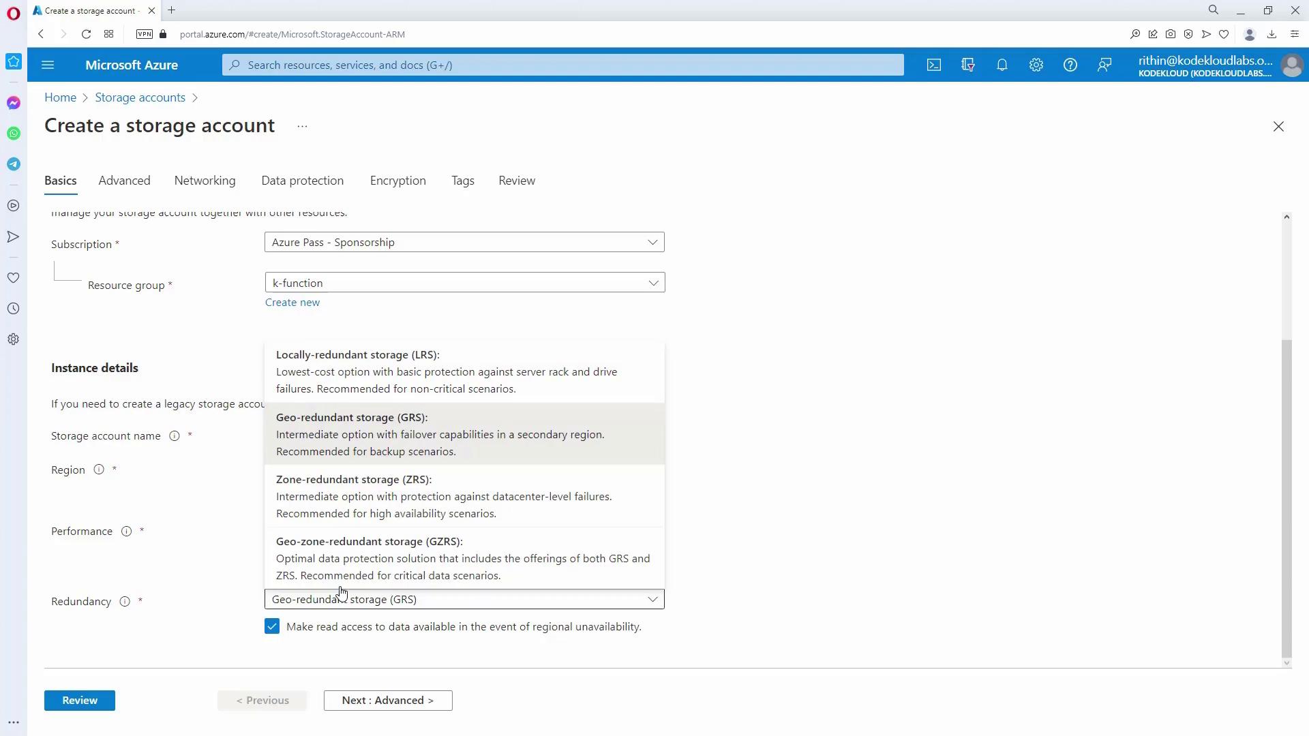
Task: Open the Feedback icon in header
Action: point(1104,65)
